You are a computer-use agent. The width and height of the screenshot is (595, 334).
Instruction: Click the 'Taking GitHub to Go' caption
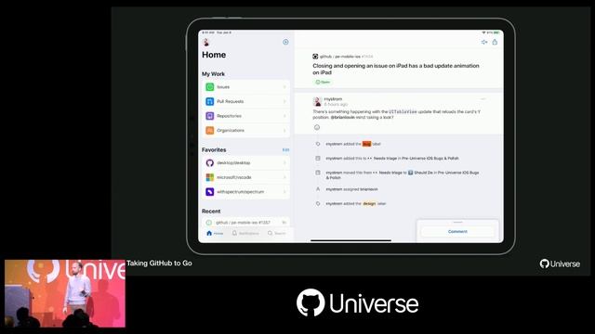click(159, 263)
